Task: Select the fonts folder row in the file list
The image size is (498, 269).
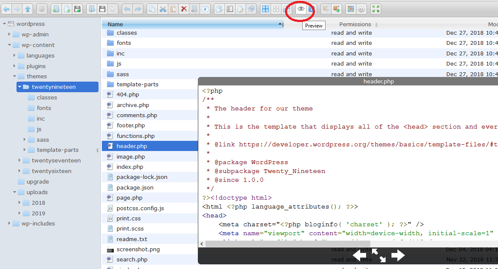Action: [x=300, y=43]
